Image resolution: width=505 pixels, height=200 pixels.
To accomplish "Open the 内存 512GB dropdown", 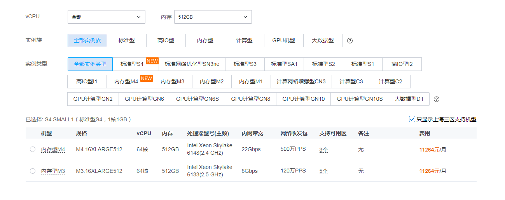I will pyautogui.click(x=213, y=17).
